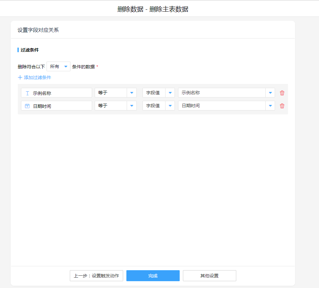The height and width of the screenshot is (288, 319).
Task: Click the 示例名称 value selection field
Action: (222, 93)
